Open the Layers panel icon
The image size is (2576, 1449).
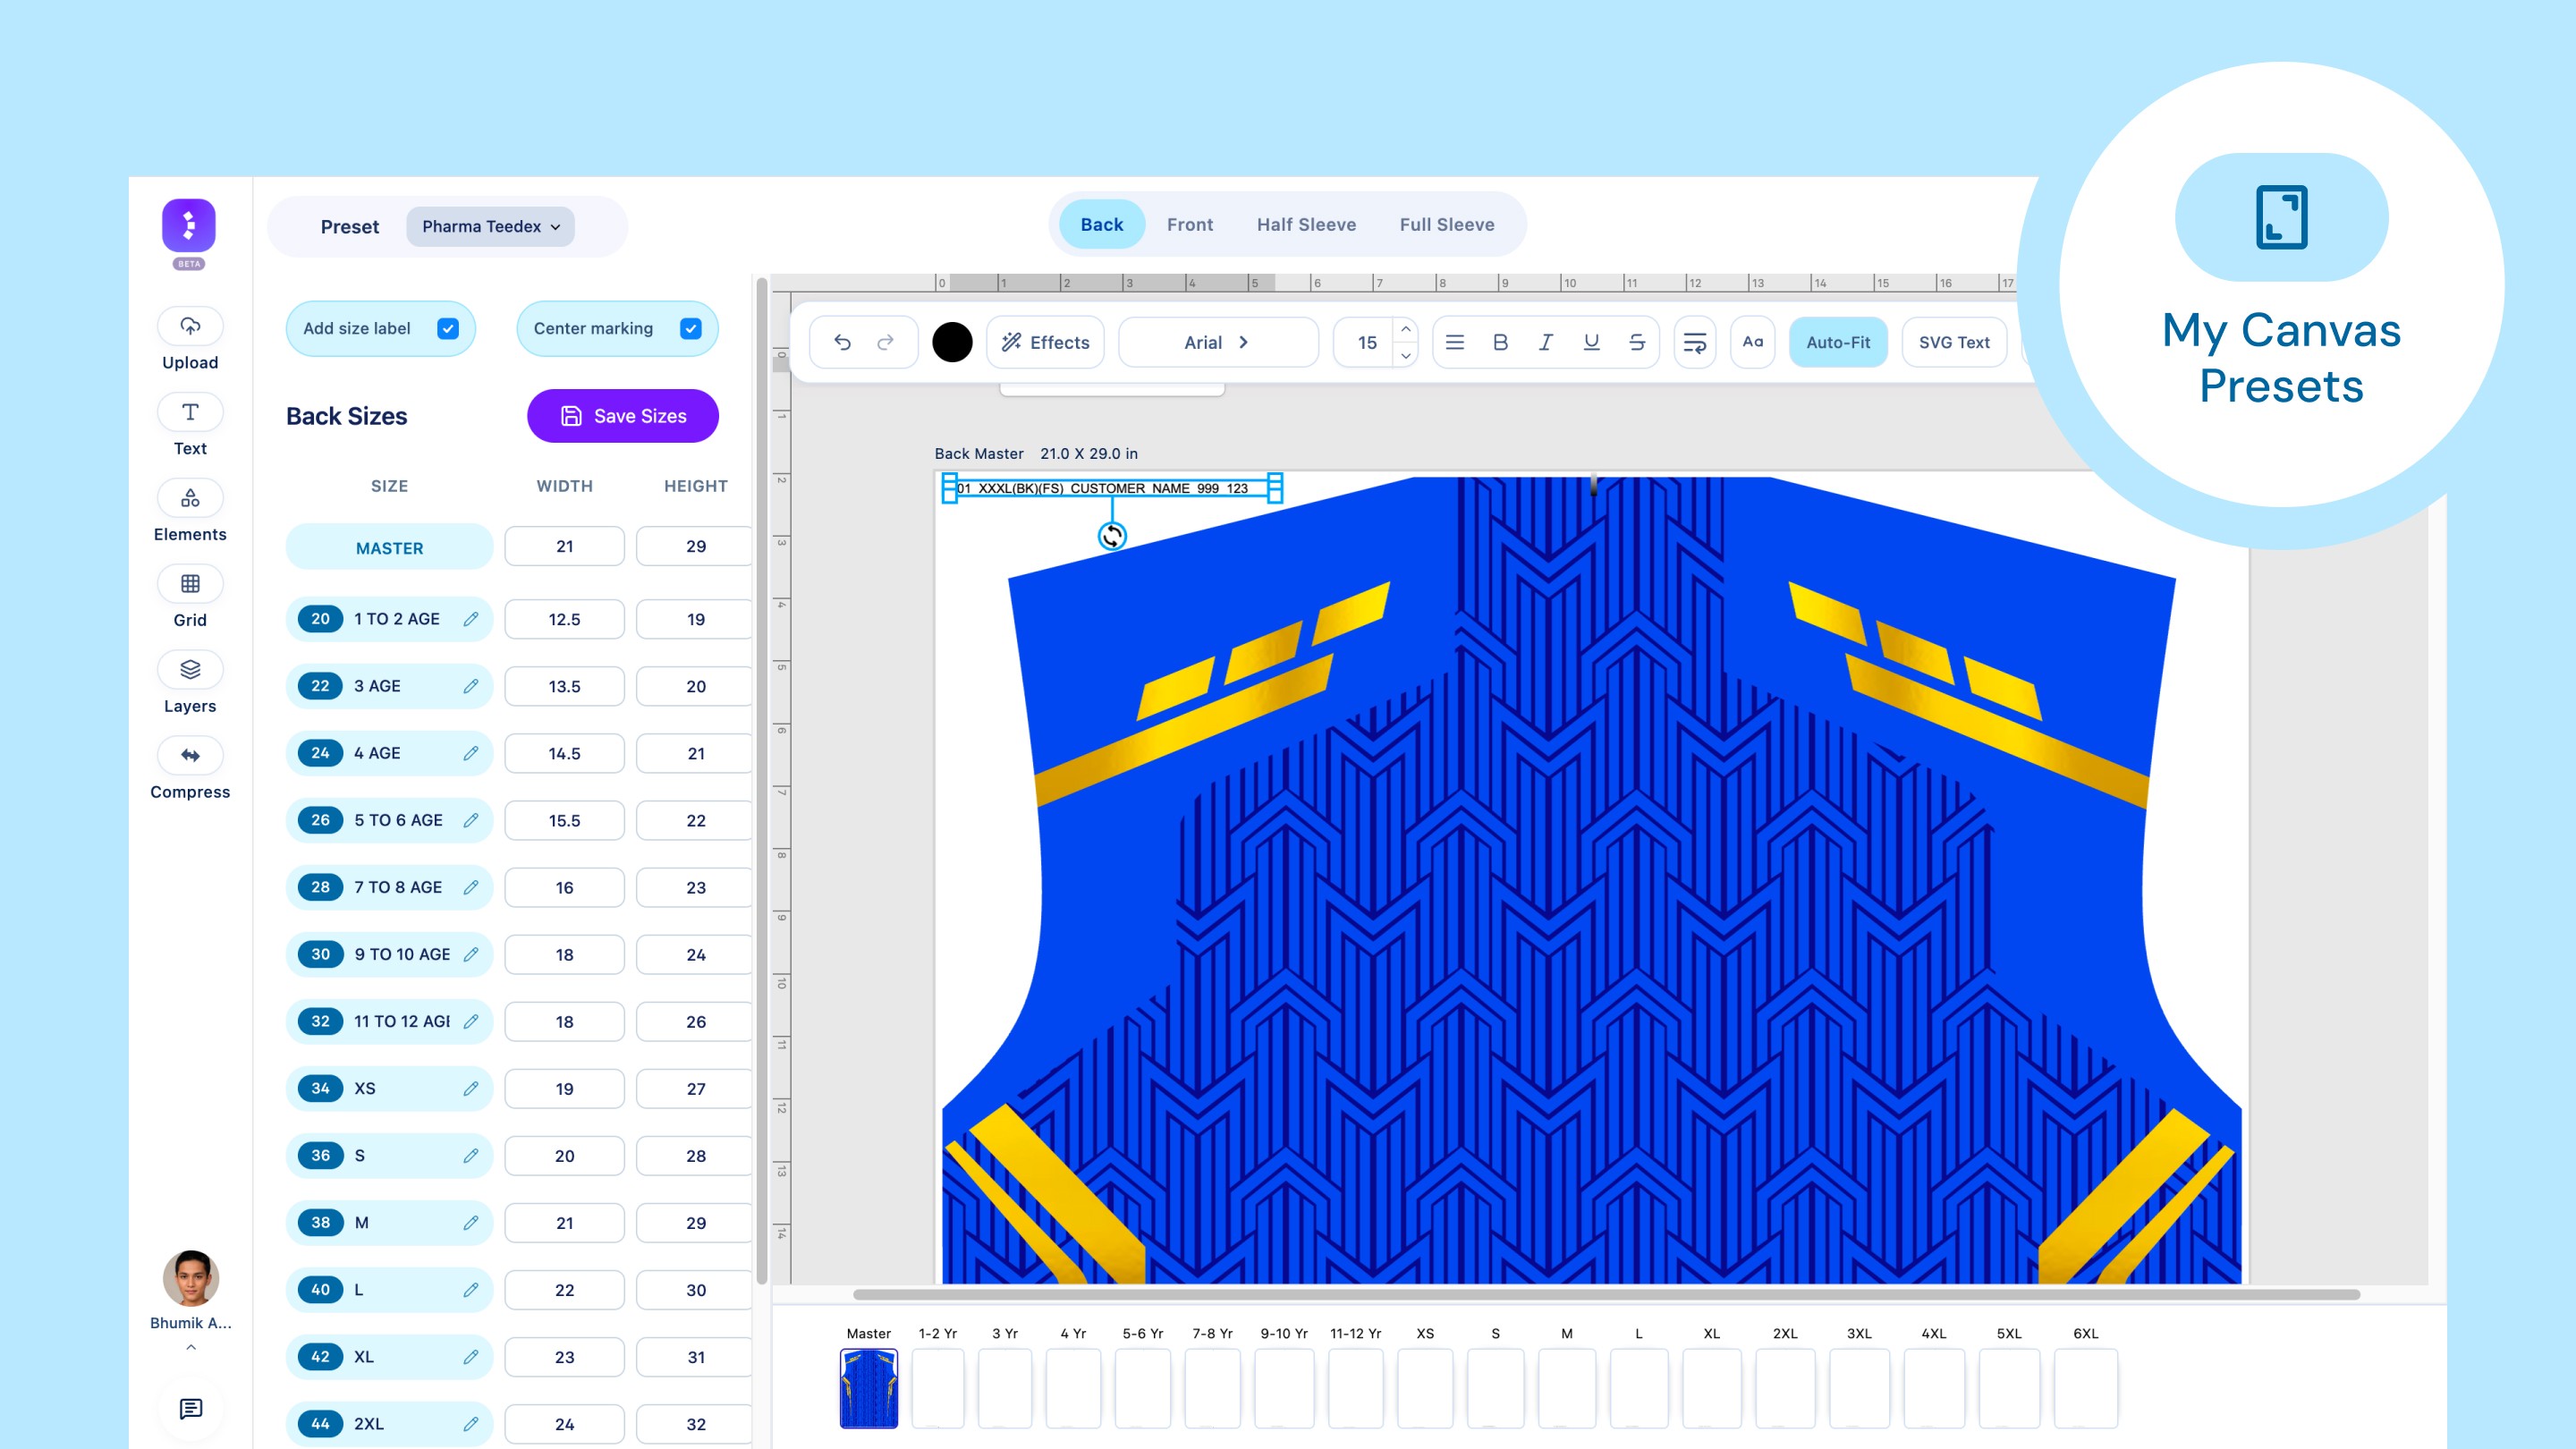(x=190, y=670)
